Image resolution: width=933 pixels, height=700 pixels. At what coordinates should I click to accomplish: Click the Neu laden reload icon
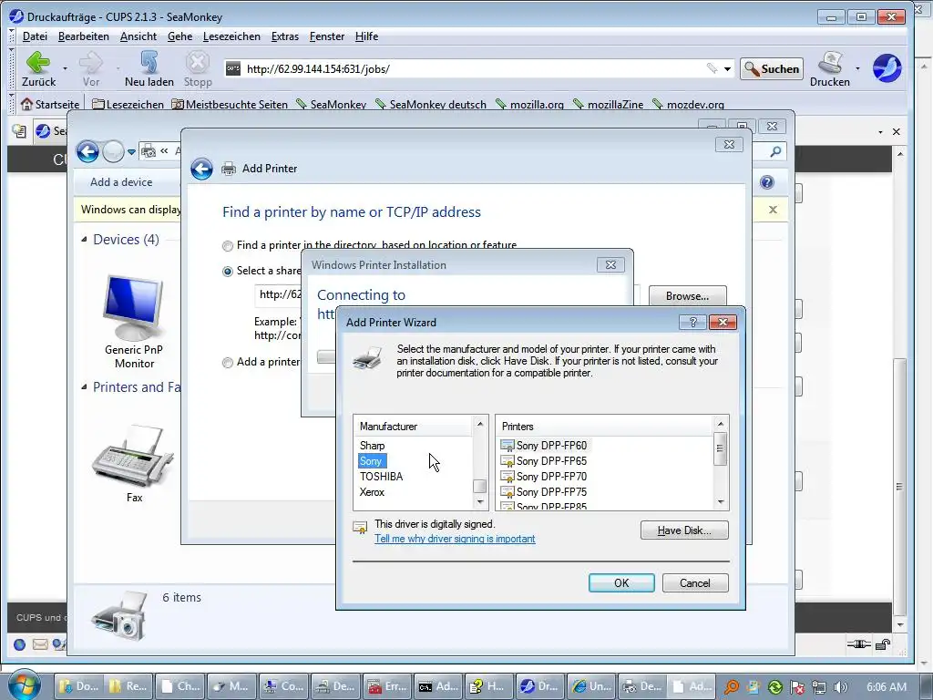(149, 63)
